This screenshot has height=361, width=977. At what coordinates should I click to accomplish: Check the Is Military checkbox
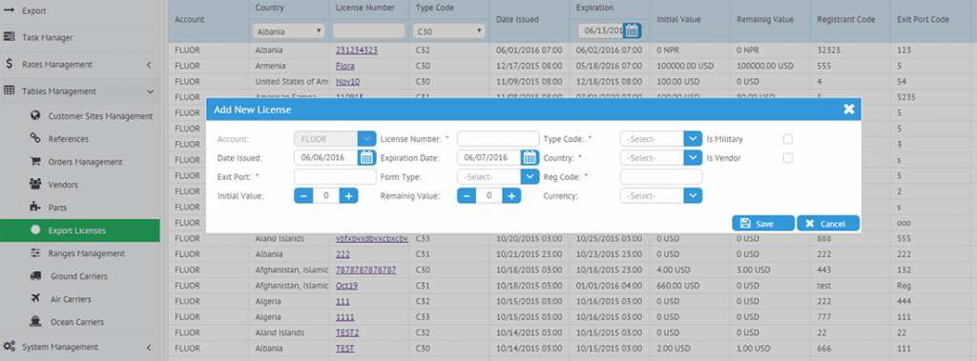(x=787, y=139)
